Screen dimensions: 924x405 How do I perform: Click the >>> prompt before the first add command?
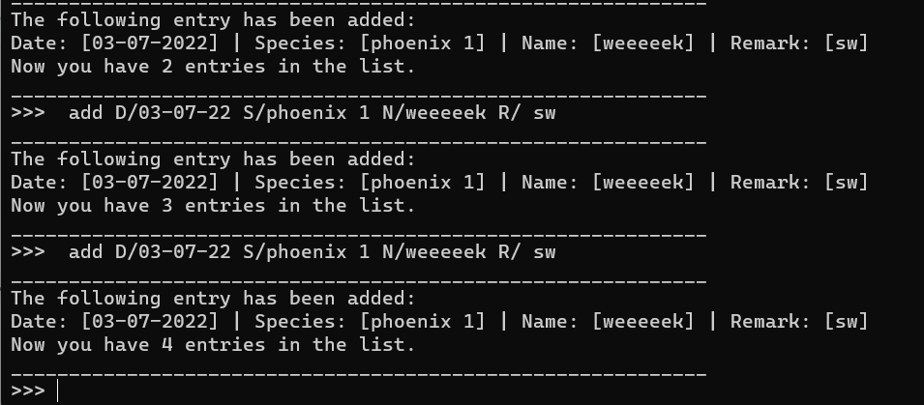click(x=28, y=113)
